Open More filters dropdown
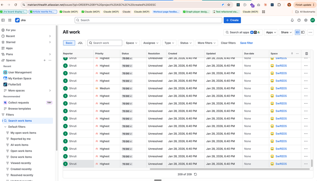 coord(207,43)
